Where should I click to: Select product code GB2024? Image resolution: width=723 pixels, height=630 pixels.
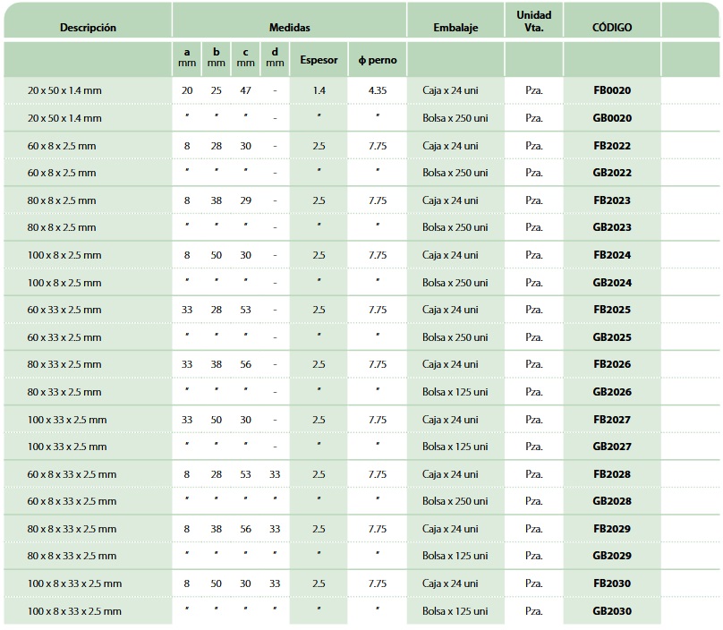(612, 283)
